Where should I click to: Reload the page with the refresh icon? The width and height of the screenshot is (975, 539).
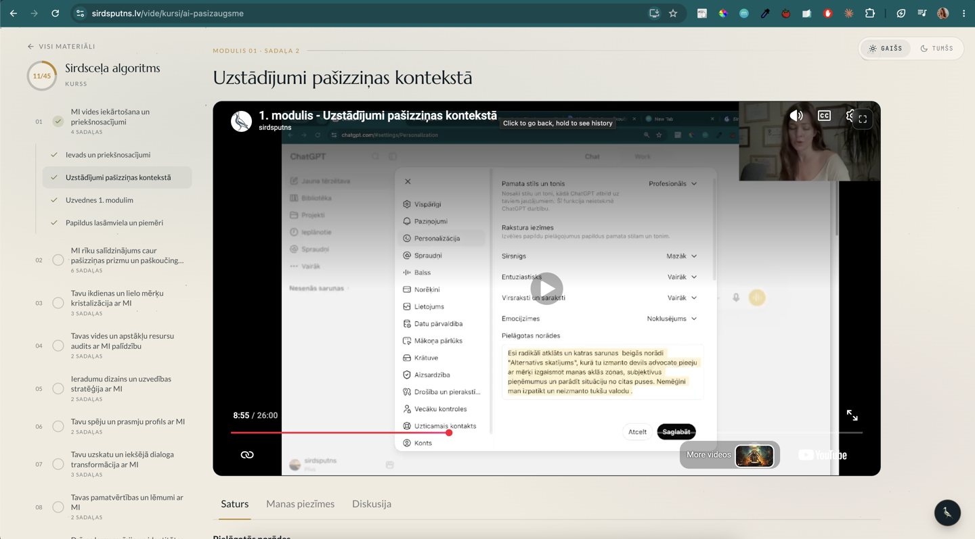pyautogui.click(x=55, y=14)
